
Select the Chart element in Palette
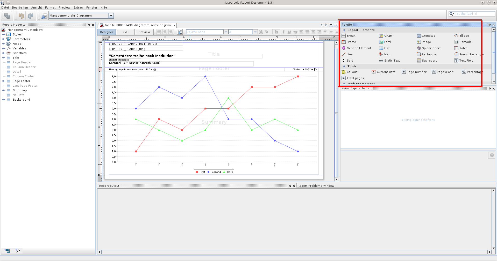[x=386, y=36]
